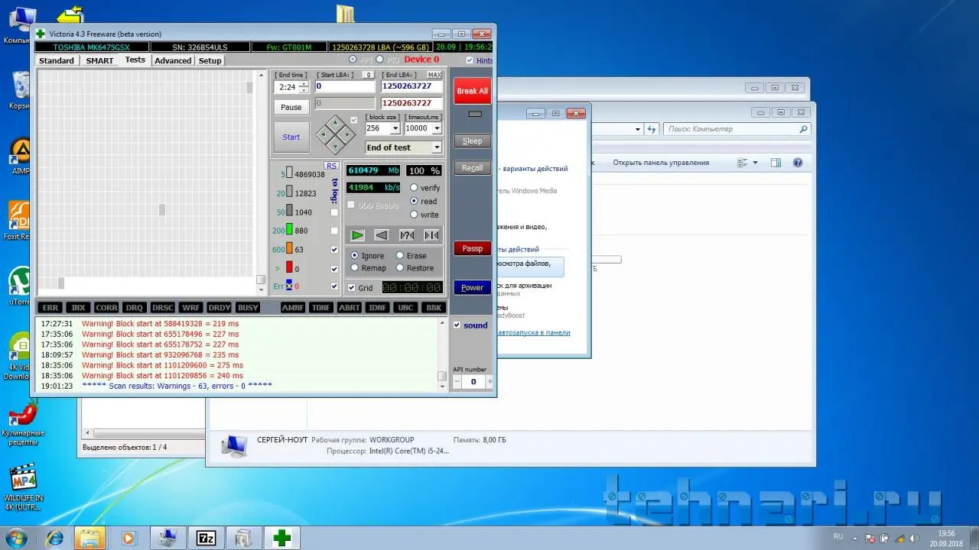Click the TONF error indicator
The height and width of the screenshot is (550, 979).
[x=321, y=307]
